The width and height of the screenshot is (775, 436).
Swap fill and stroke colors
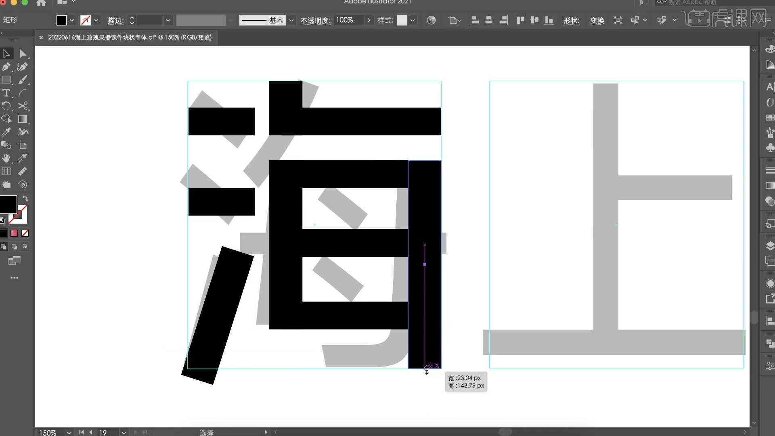25,199
